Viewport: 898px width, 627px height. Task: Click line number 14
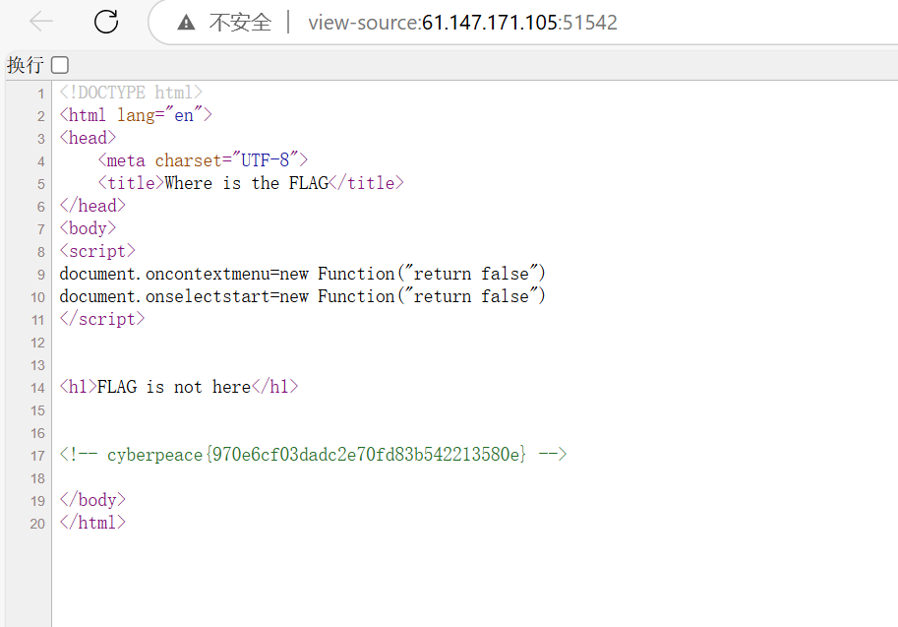[37, 388]
